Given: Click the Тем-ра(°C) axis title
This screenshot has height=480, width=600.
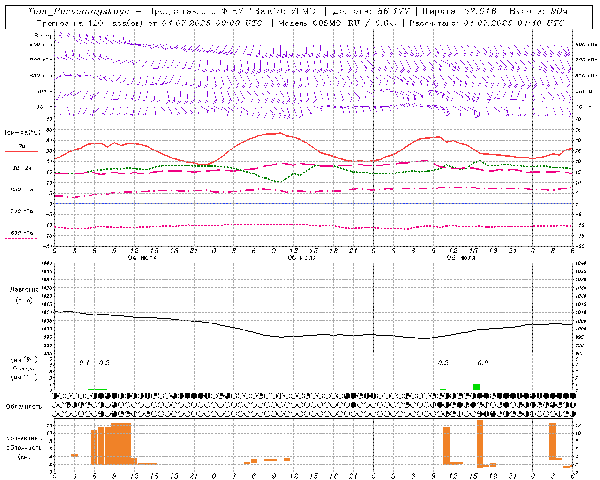Looking at the screenshot, I should 22,132.
